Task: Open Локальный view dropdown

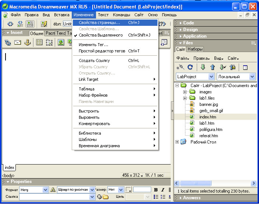Action: (252, 77)
